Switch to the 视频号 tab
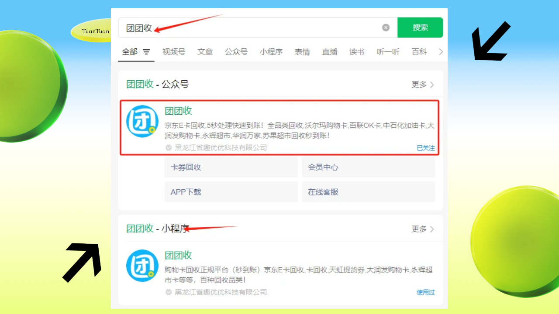This screenshot has height=314, width=559. pyautogui.click(x=174, y=51)
